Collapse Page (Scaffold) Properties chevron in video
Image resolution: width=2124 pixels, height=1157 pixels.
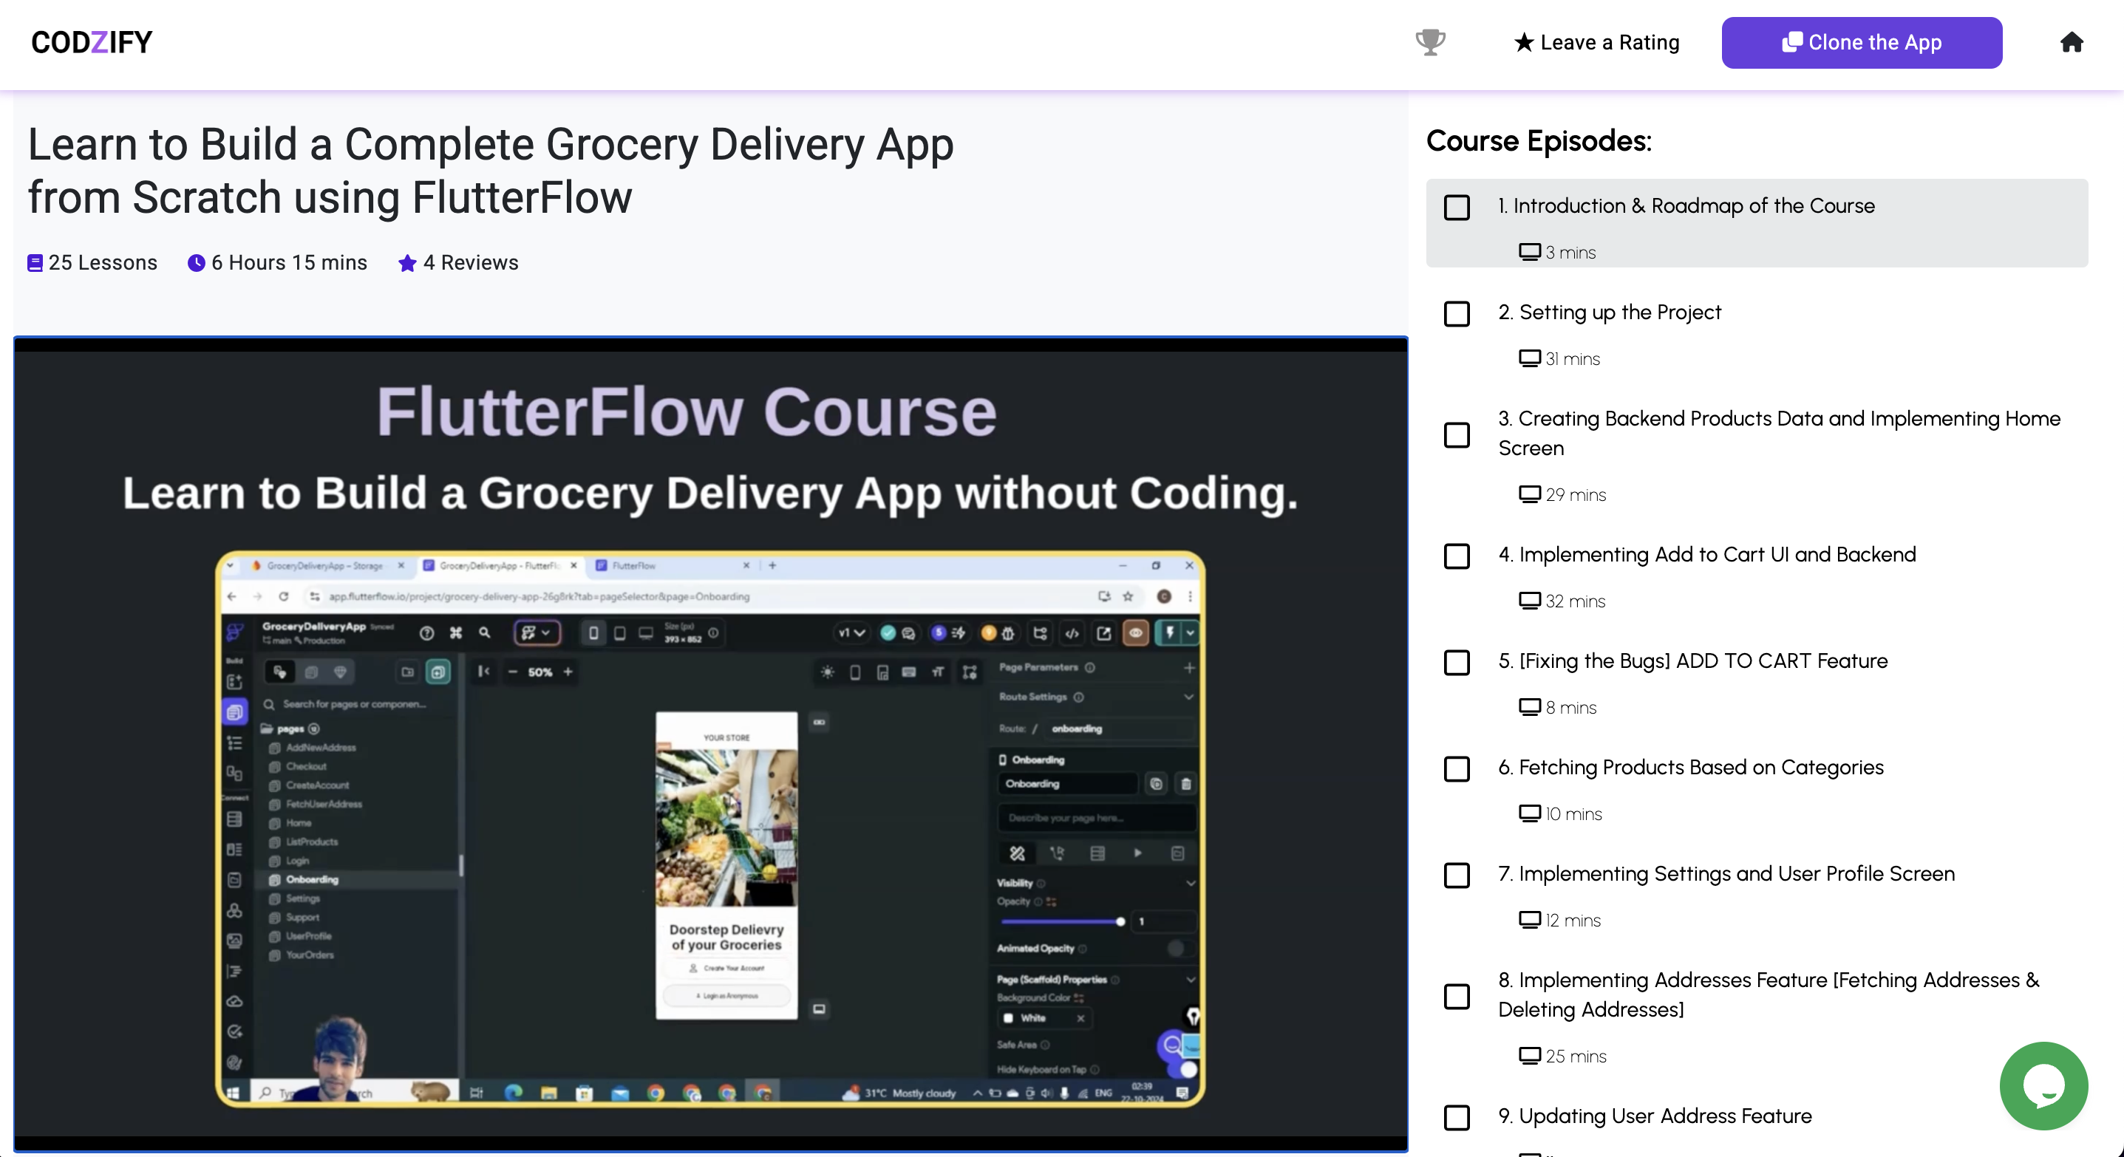coord(1190,980)
